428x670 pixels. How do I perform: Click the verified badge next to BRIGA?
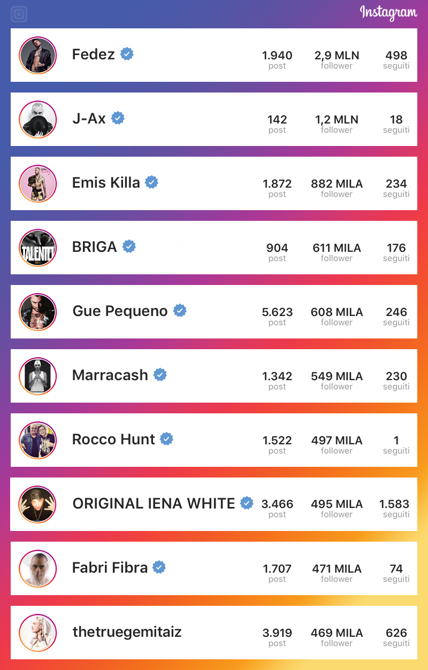click(x=129, y=247)
